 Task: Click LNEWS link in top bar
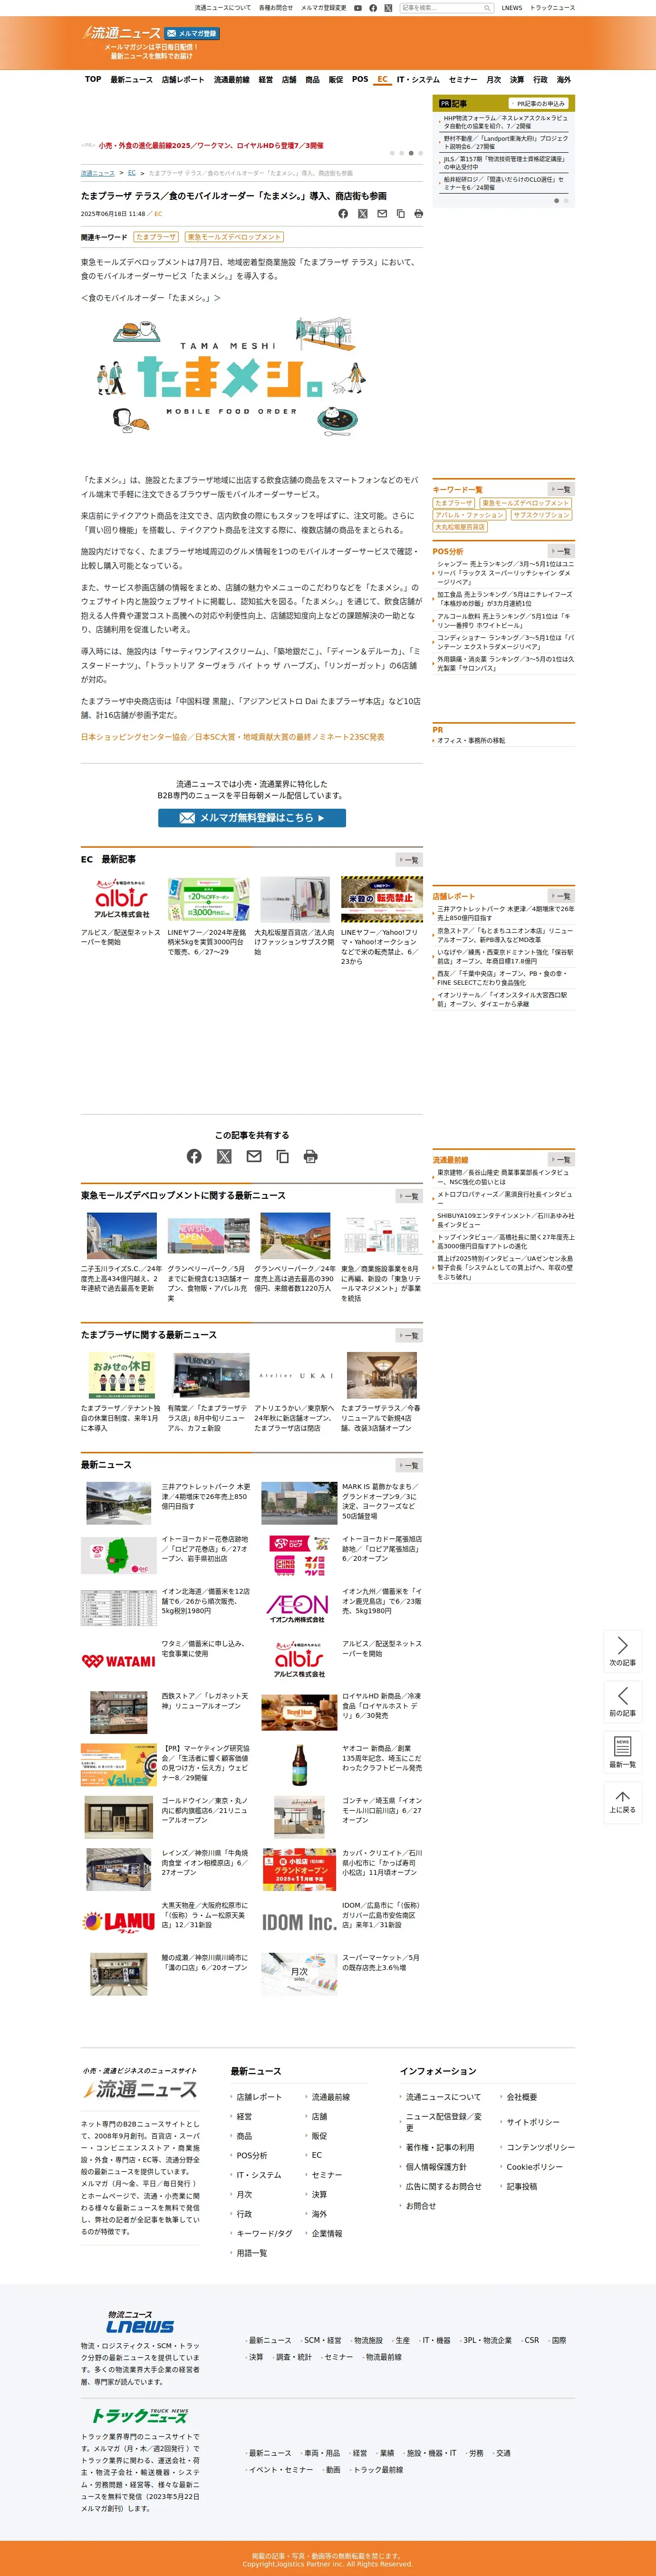[512, 8]
